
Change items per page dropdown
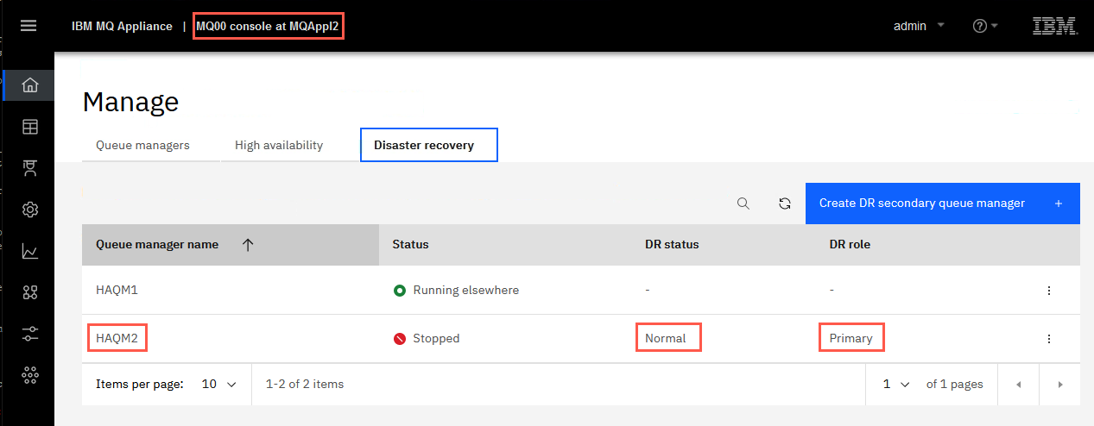(x=218, y=385)
